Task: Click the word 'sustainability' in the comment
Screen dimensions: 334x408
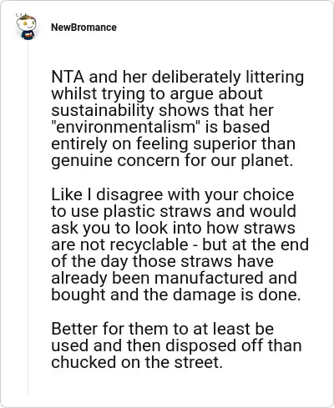Action: coord(103,110)
